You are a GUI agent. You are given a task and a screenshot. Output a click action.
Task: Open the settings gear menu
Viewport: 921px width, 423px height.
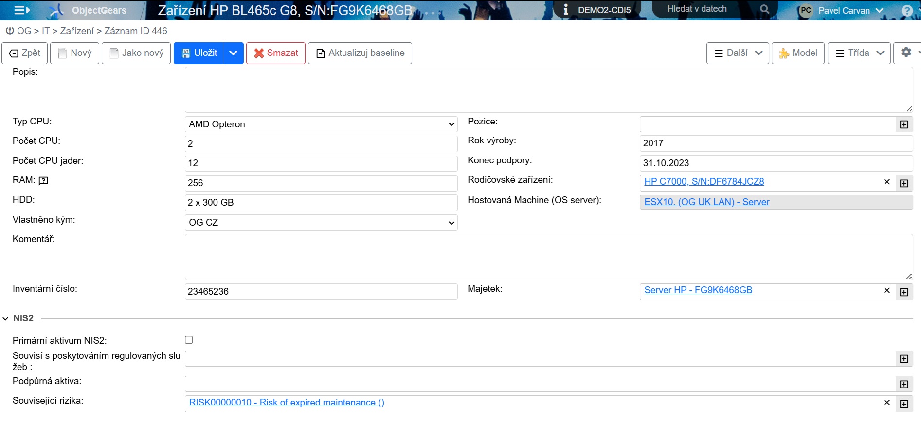[x=906, y=53]
